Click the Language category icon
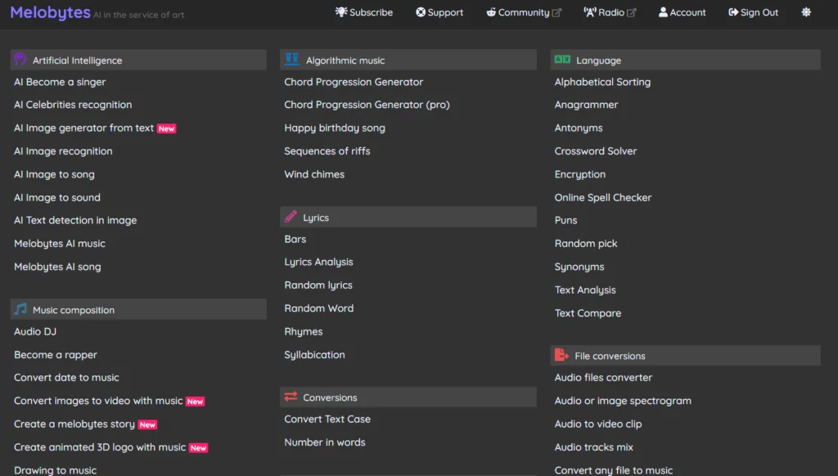838x476 pixels. (562, 60)
